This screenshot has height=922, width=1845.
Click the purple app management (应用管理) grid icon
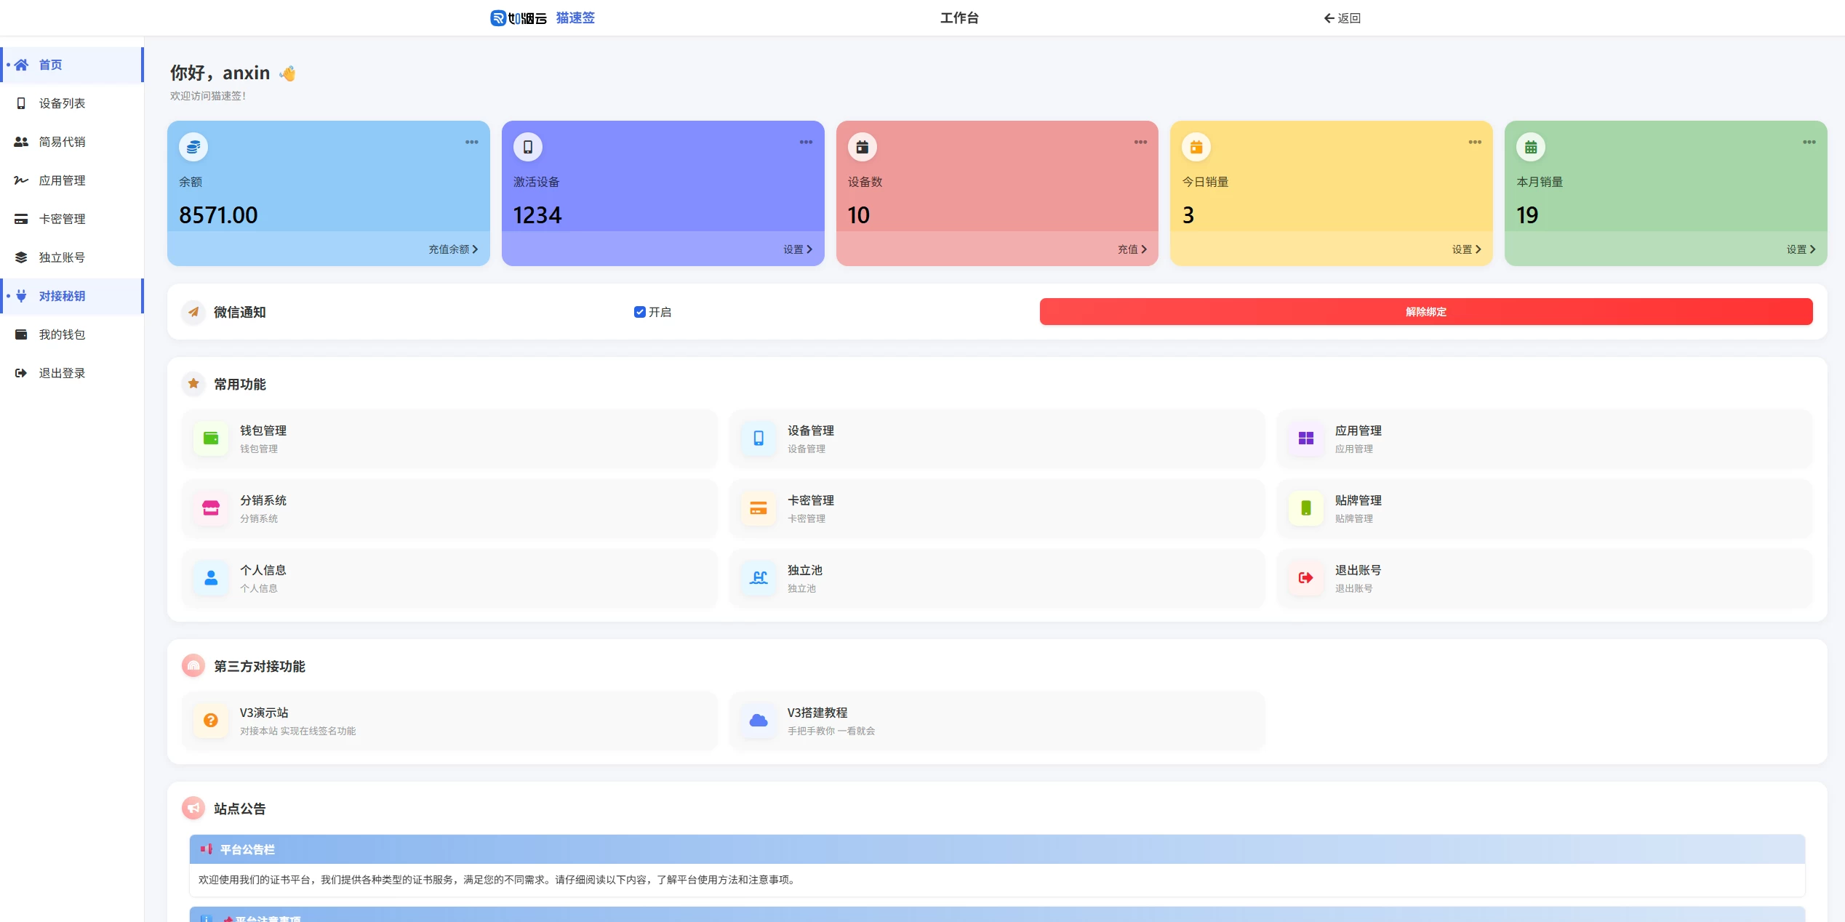1306,438
